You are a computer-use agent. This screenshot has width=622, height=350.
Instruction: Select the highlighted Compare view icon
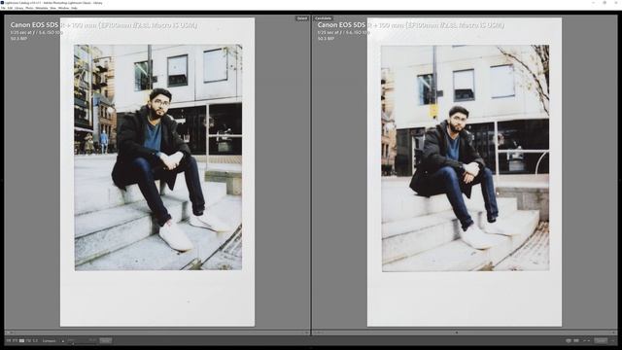click(21, 340)
